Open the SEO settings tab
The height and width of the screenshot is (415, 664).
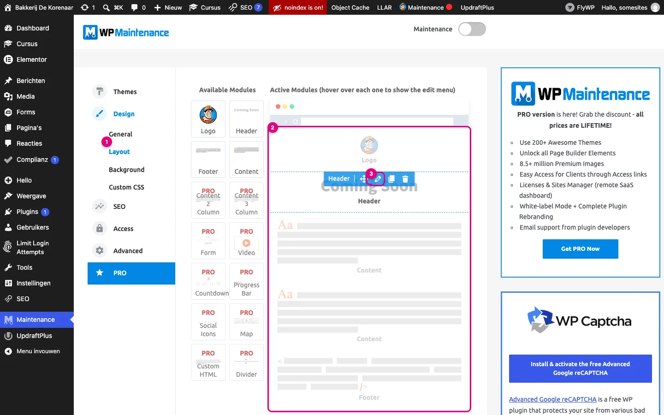[119, 207]
